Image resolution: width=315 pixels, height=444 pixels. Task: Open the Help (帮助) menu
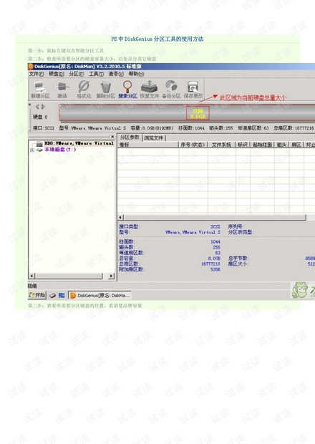coord(136,74)
